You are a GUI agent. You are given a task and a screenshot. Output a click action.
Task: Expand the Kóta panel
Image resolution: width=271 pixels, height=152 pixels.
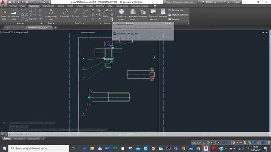point(20,23)
